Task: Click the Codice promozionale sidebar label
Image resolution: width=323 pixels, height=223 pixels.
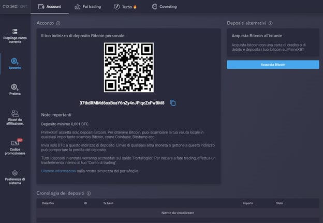Action: [15, 152]
